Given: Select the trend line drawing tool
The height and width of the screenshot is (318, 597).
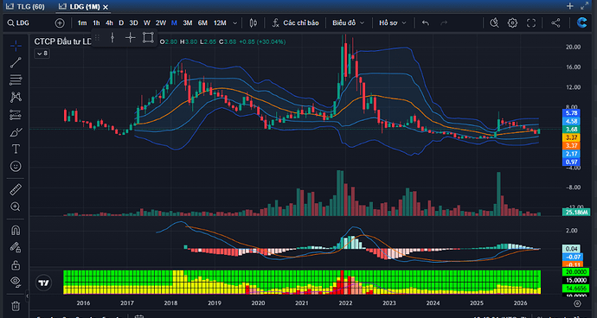Looking at the screenshot, I should click(16, 63).
